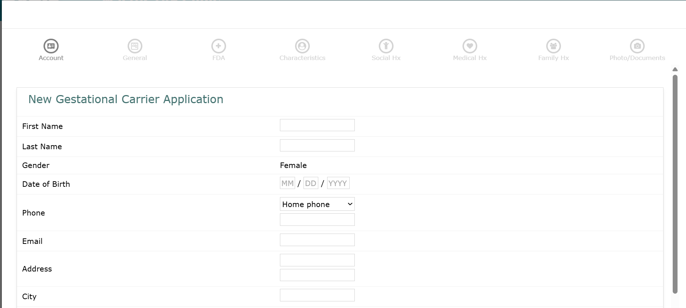Click the MM month birth field
The image size is (686, 308).
tap(287, 183)
